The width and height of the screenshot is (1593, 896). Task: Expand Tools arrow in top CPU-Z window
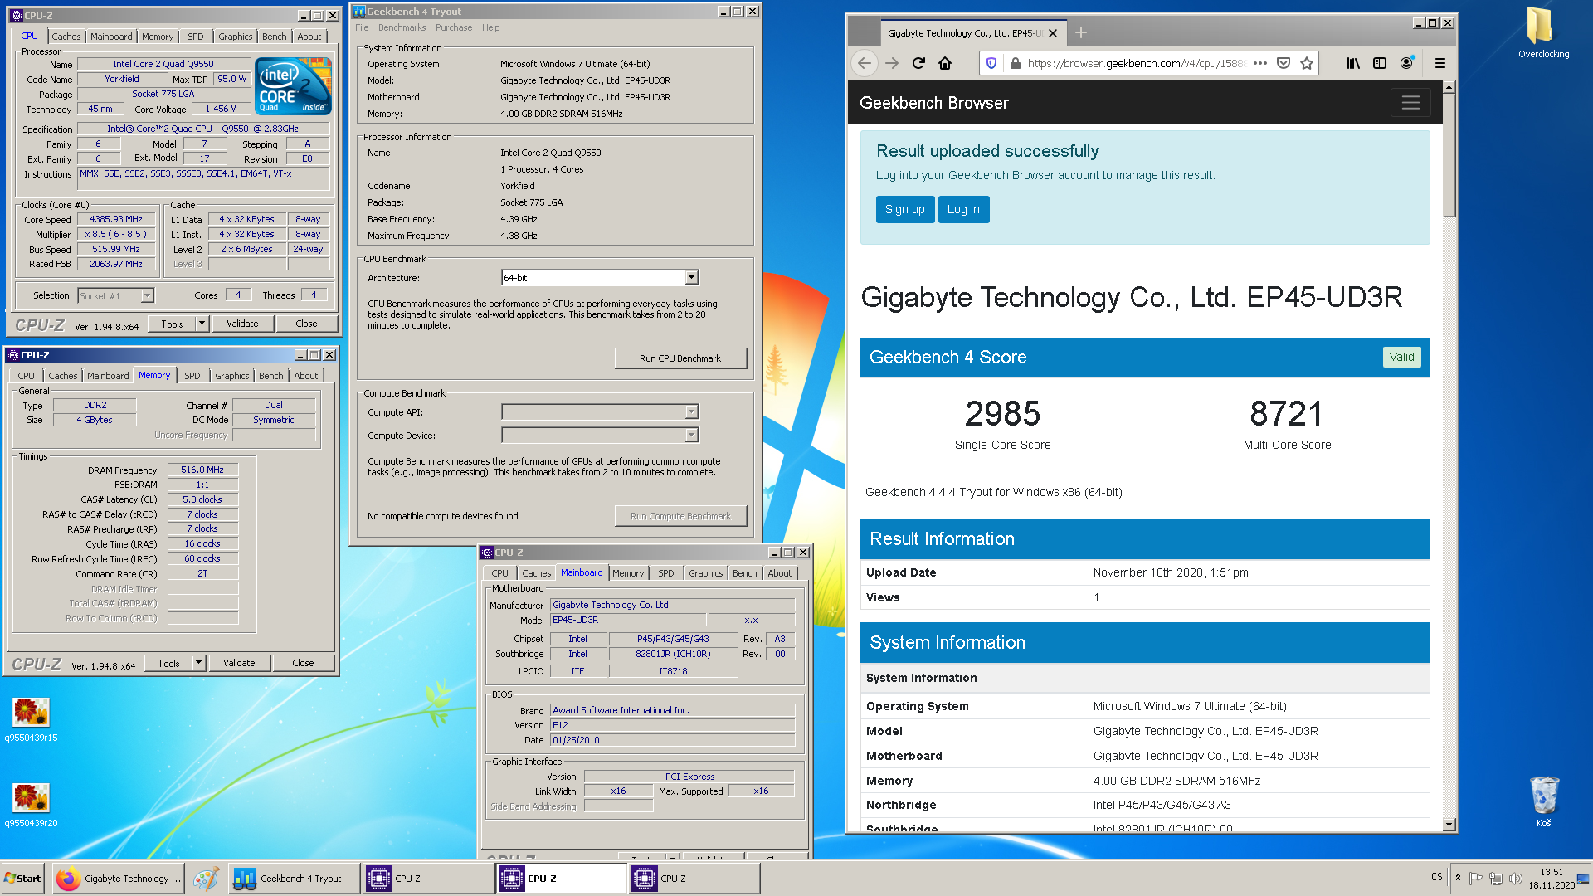click(202, 324)
